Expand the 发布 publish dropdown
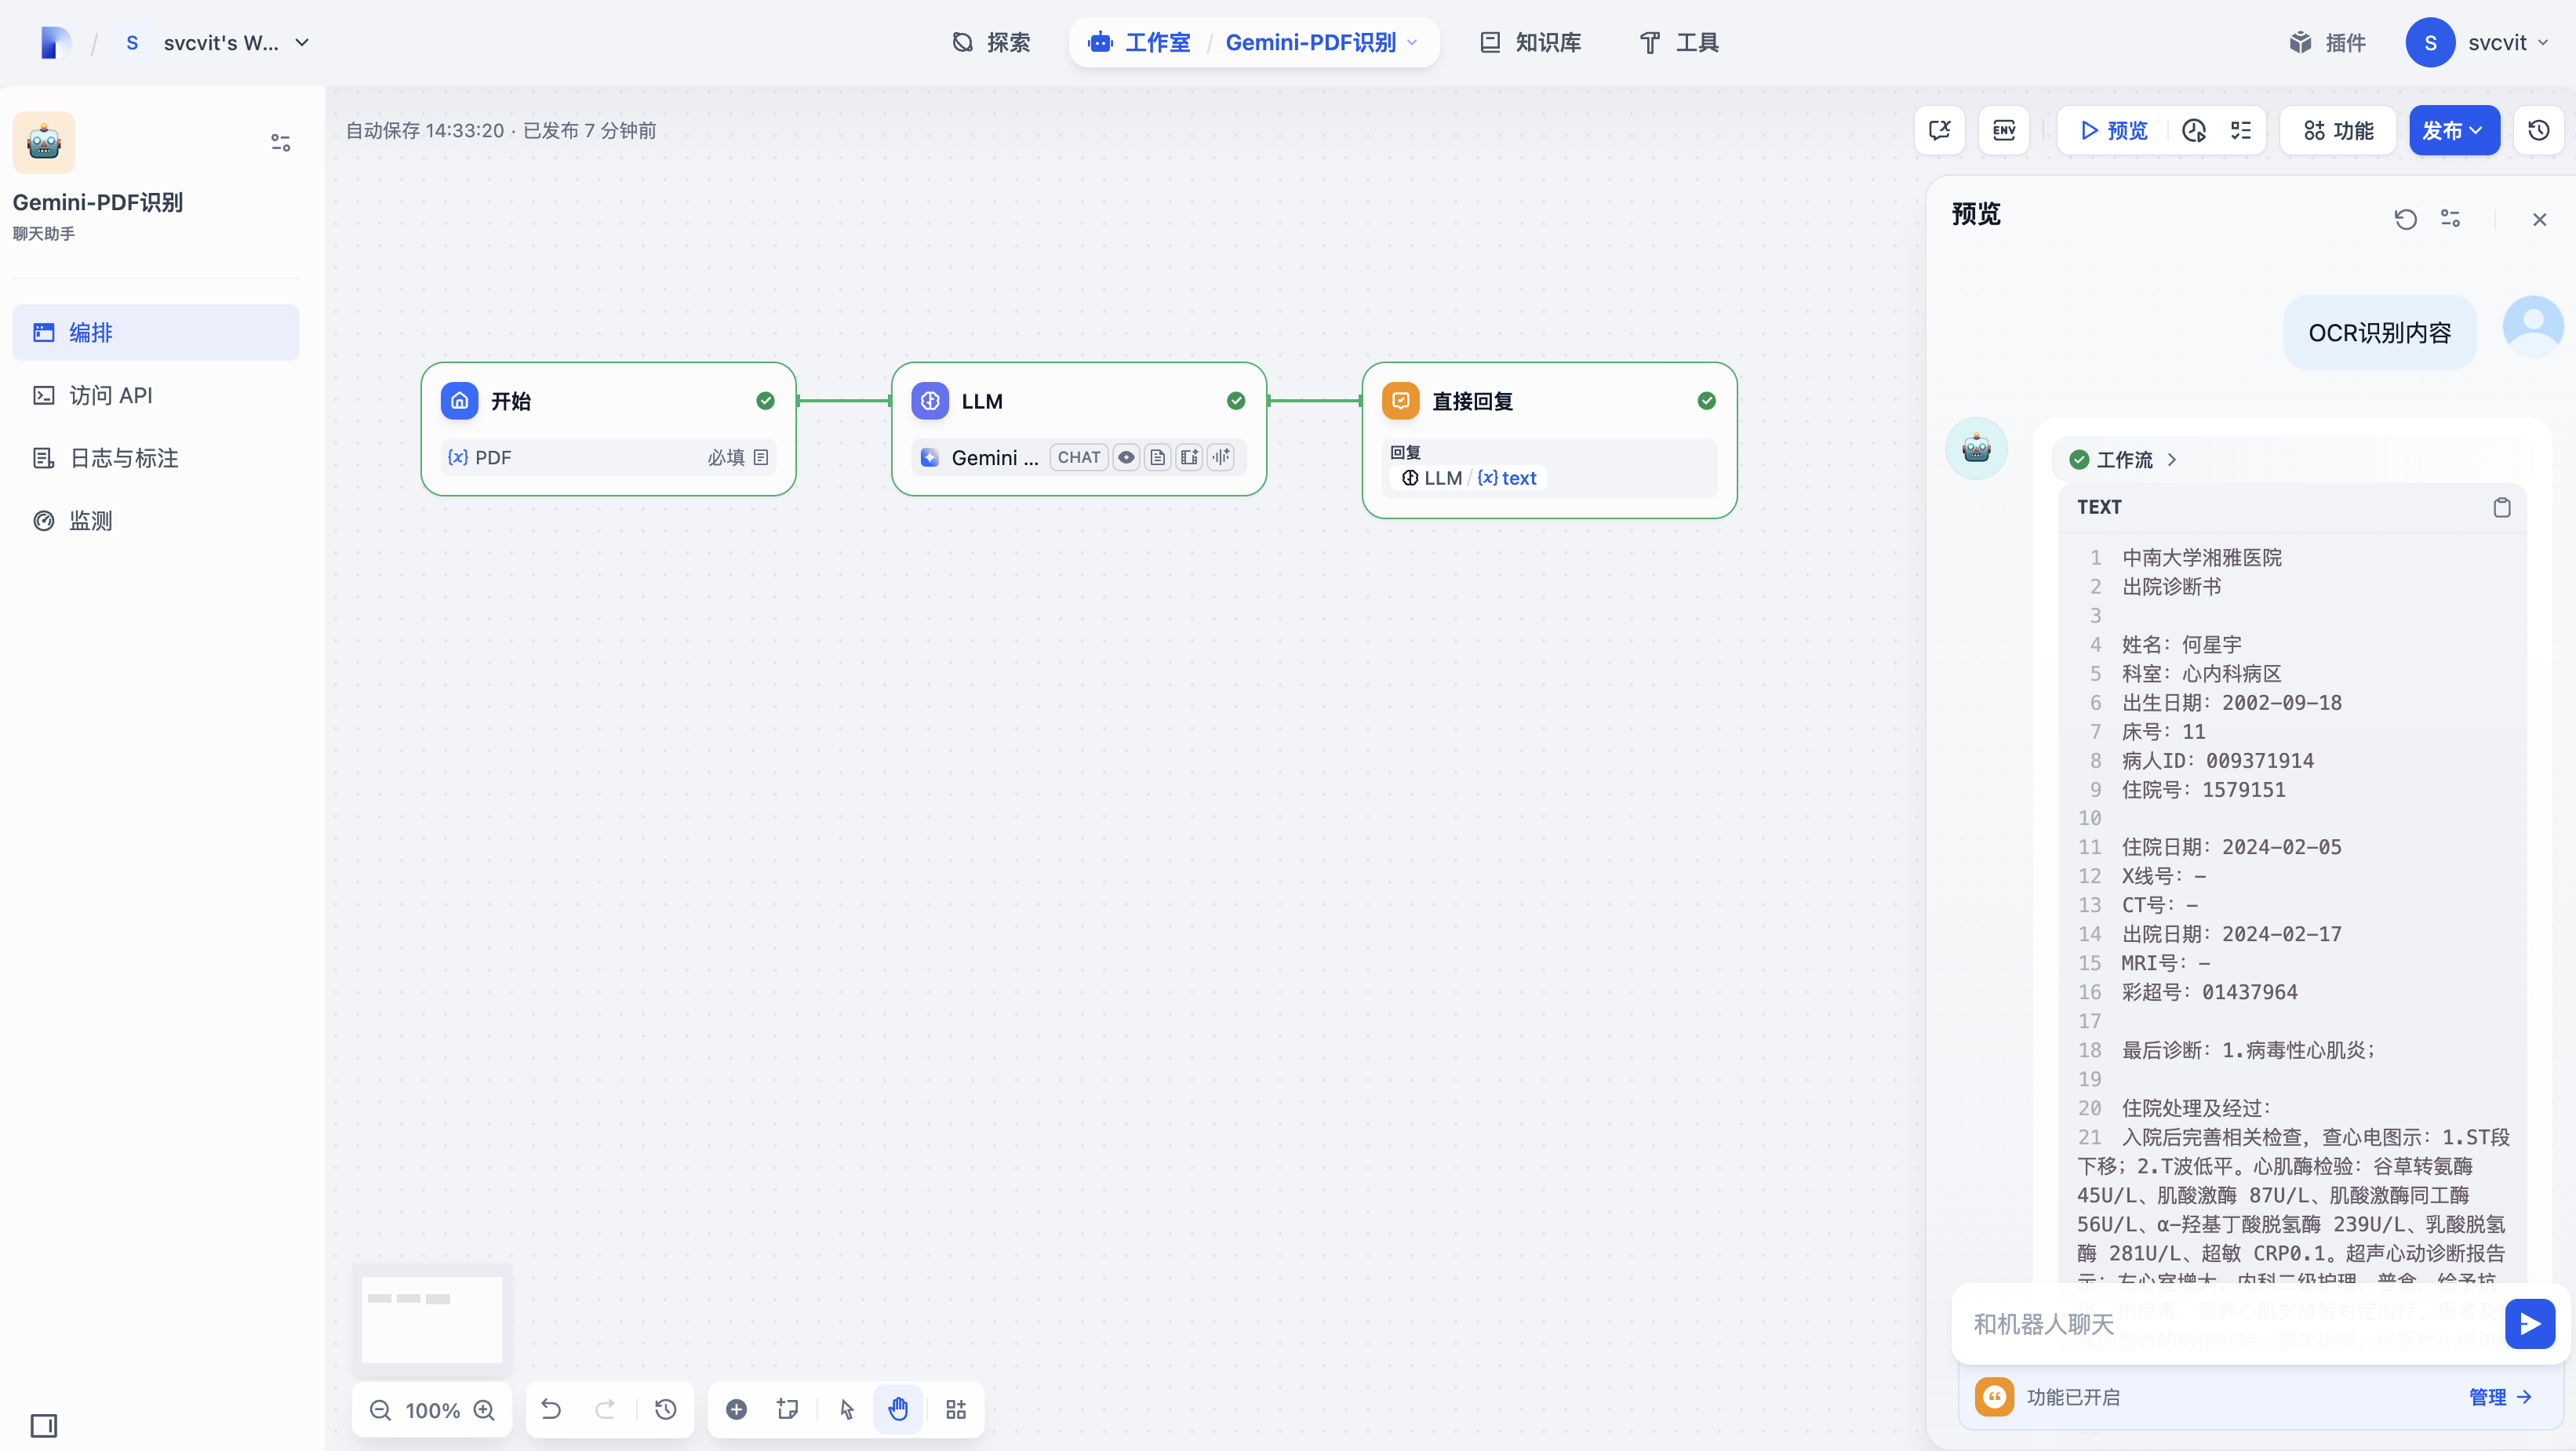This screenshot has width=2576, height=1451. [2454, 130]
